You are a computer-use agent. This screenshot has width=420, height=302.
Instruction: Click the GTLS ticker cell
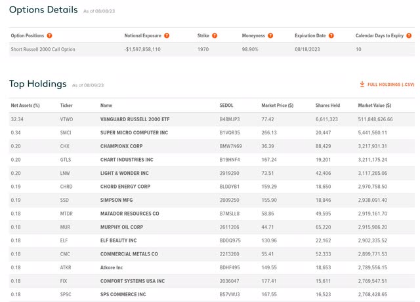coord(66,160)
